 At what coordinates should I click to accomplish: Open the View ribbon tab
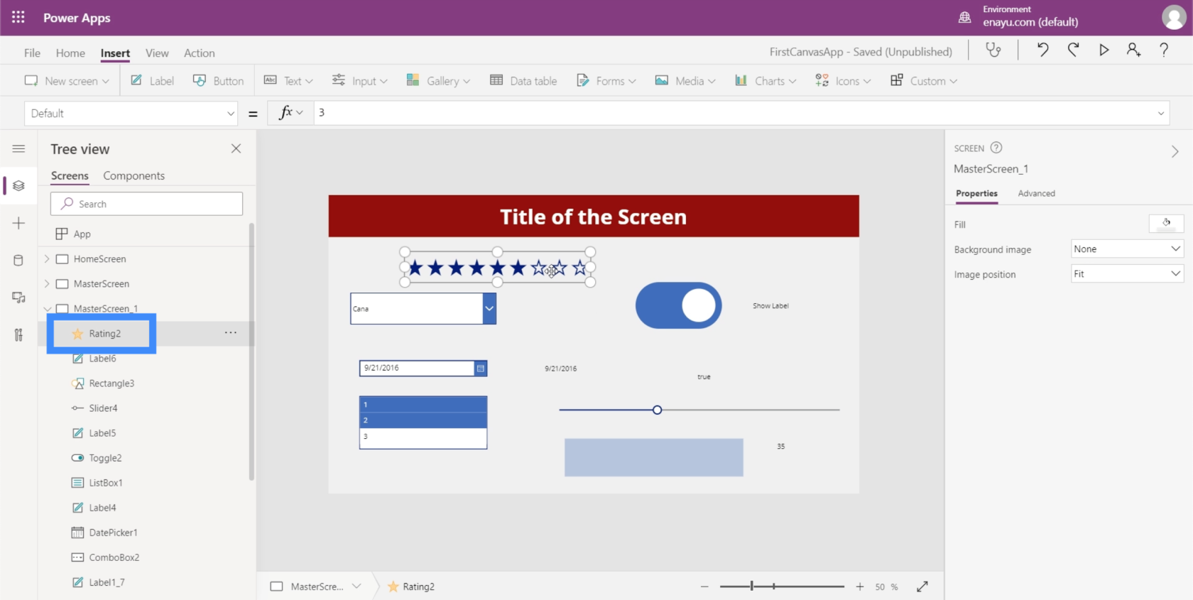pyautogui.click(x=157, y=53)
